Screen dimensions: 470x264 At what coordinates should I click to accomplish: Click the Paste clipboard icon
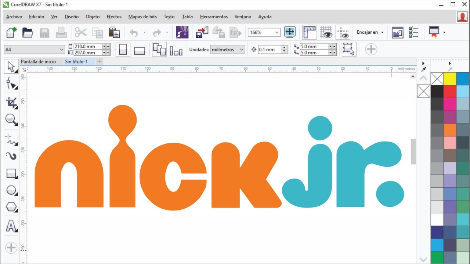(114, 33)
